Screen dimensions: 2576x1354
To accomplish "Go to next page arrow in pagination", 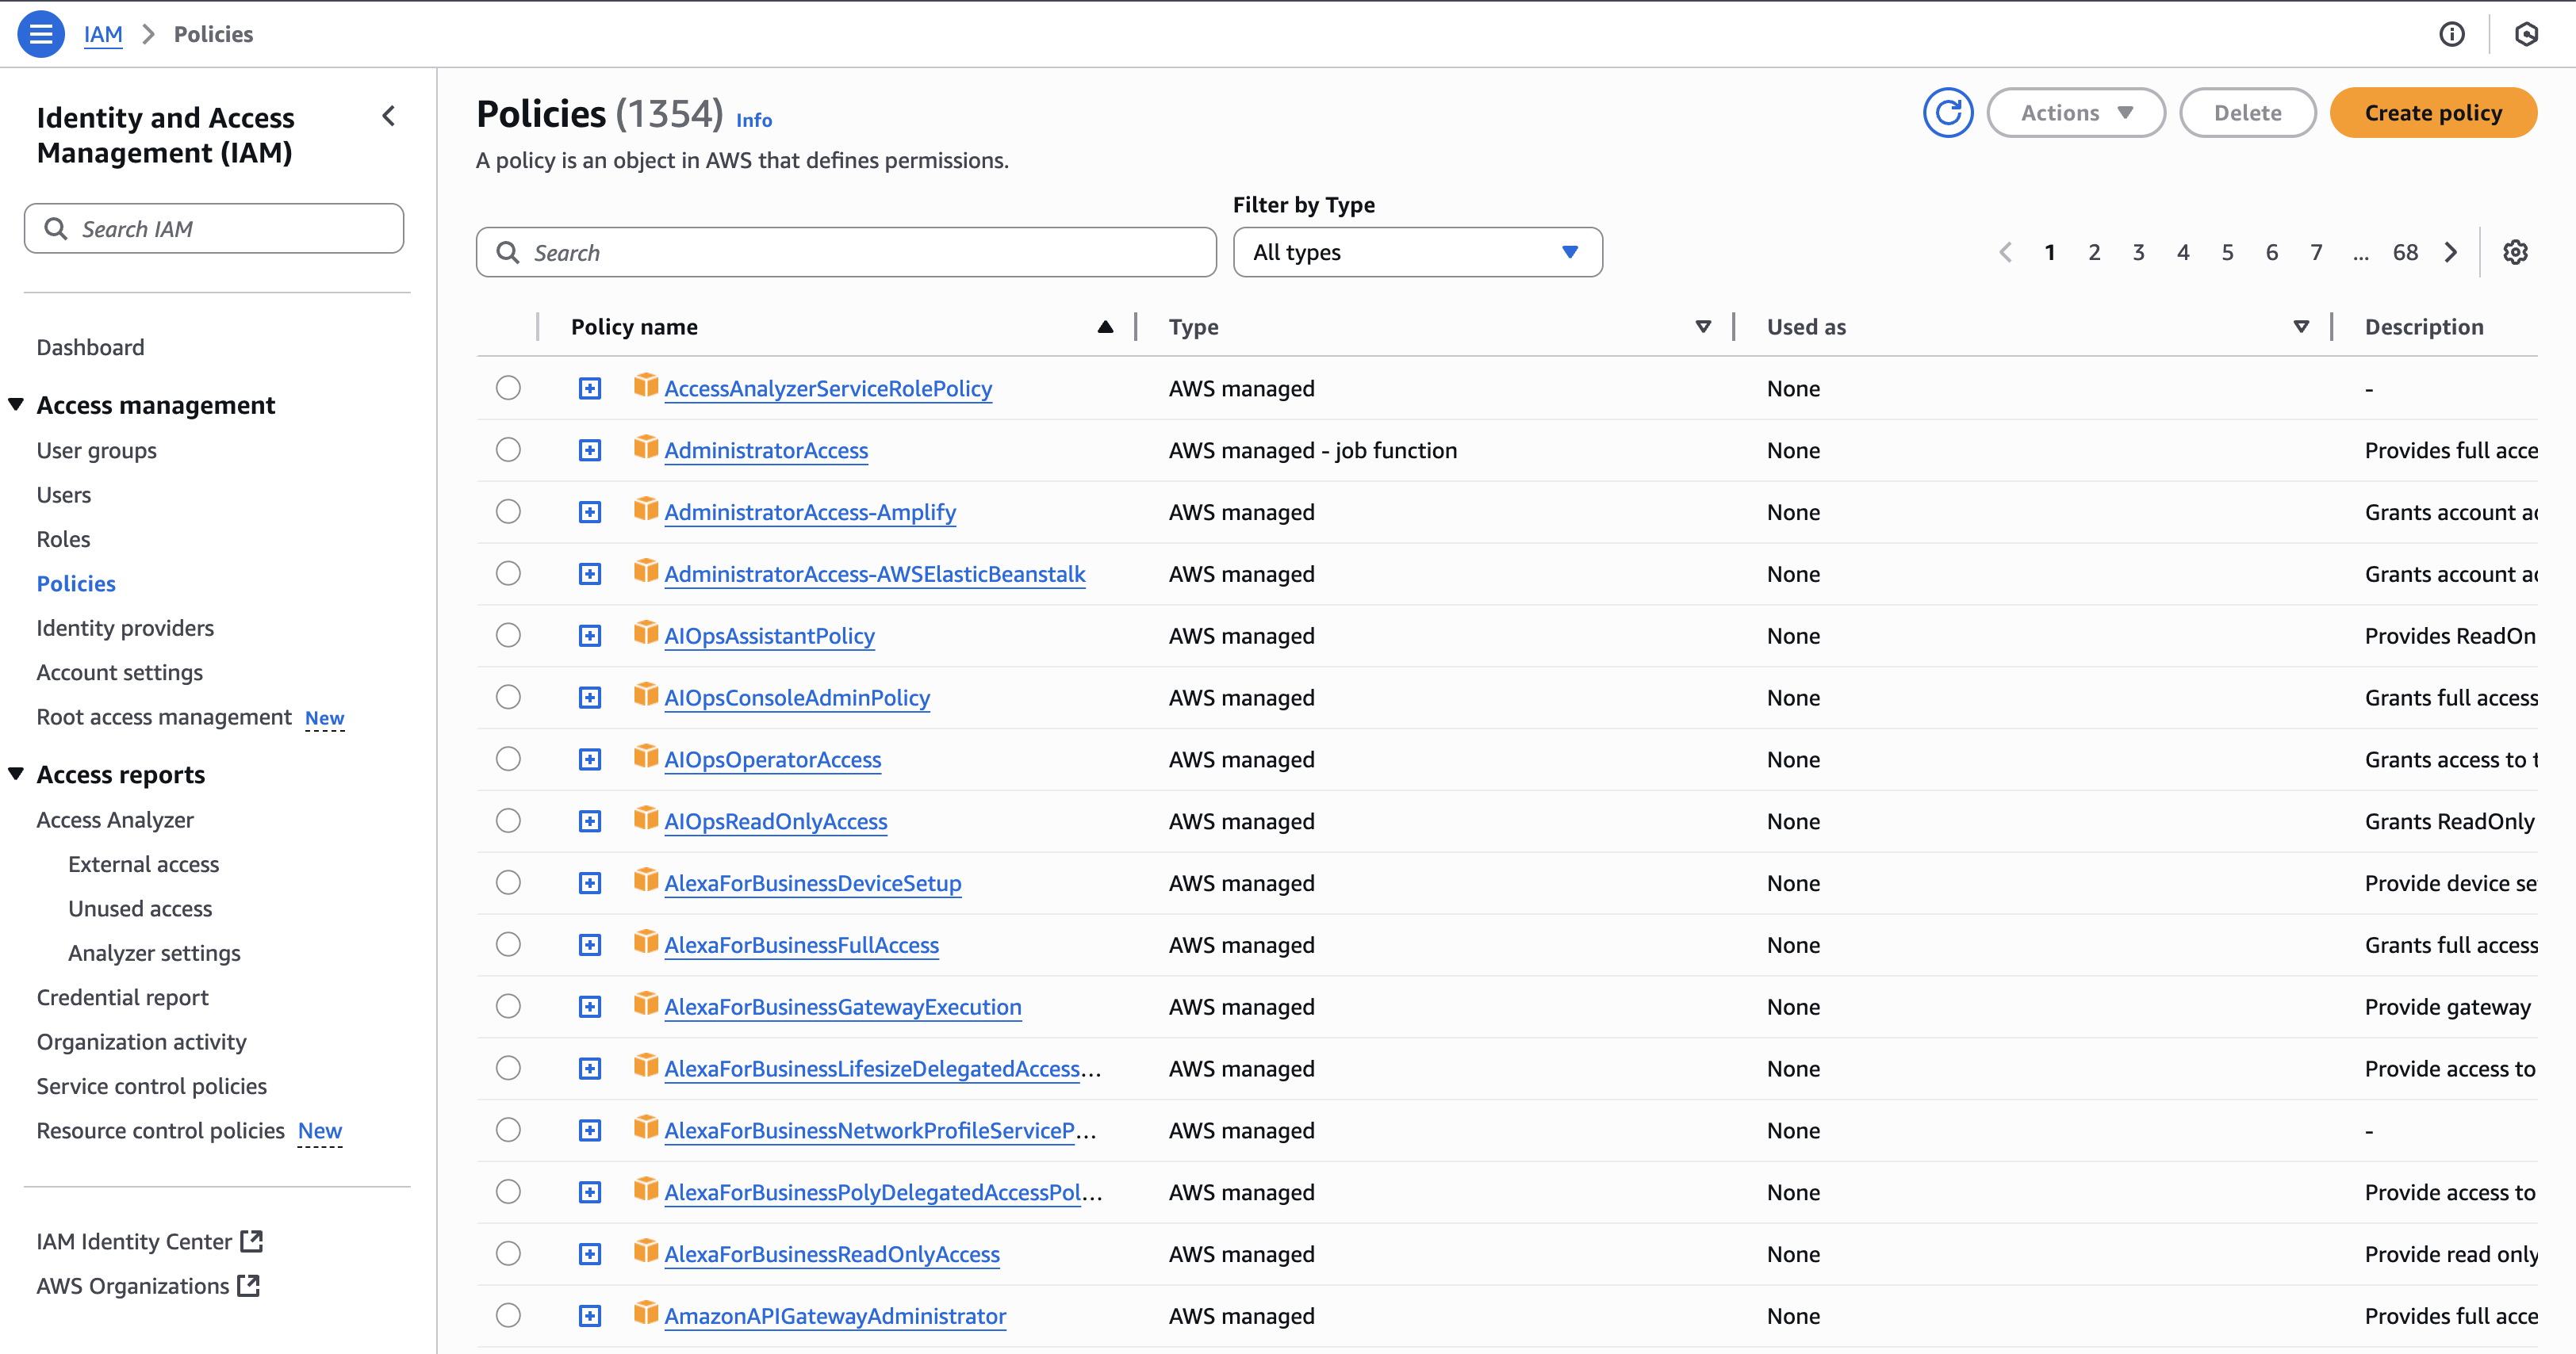I will [x=2451, y=253].
